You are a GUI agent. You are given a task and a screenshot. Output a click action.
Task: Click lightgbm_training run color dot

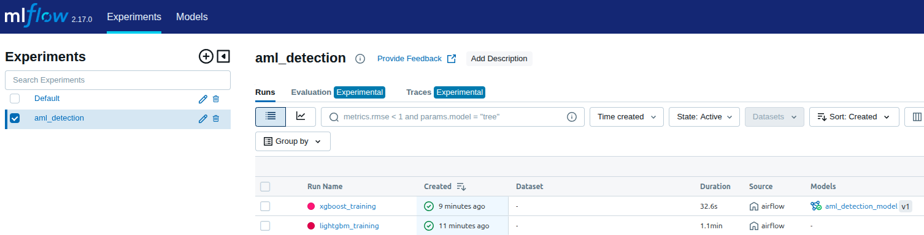pos(311,226)
